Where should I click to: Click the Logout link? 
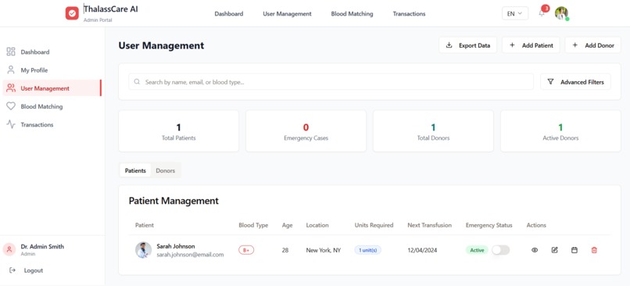coord(26,270)
